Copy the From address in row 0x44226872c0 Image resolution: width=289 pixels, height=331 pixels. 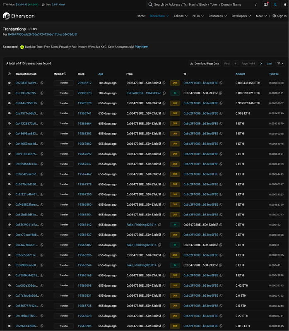click(x=164, y=123)
